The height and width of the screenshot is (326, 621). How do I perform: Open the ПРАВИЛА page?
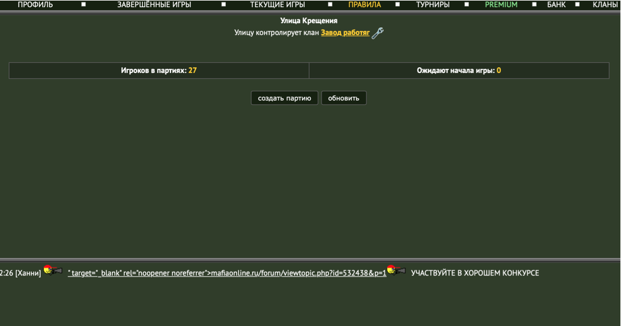click(364, 5)
